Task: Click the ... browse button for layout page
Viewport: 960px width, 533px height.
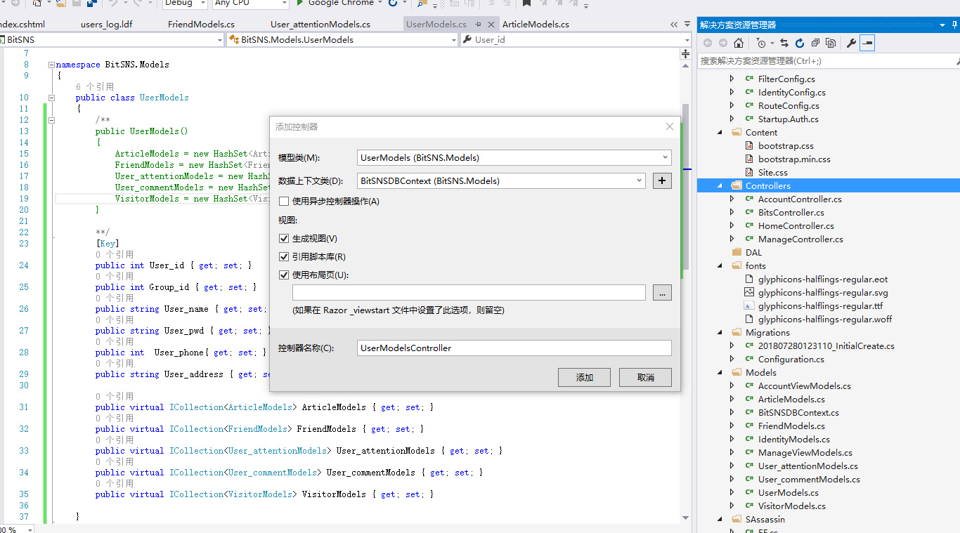Action: click(662, 292)
